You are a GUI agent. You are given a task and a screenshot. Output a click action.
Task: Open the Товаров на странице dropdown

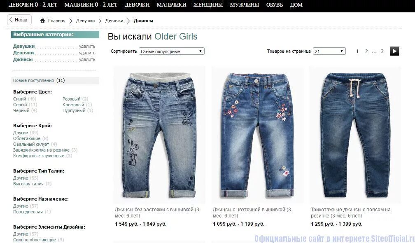(329, 51)
